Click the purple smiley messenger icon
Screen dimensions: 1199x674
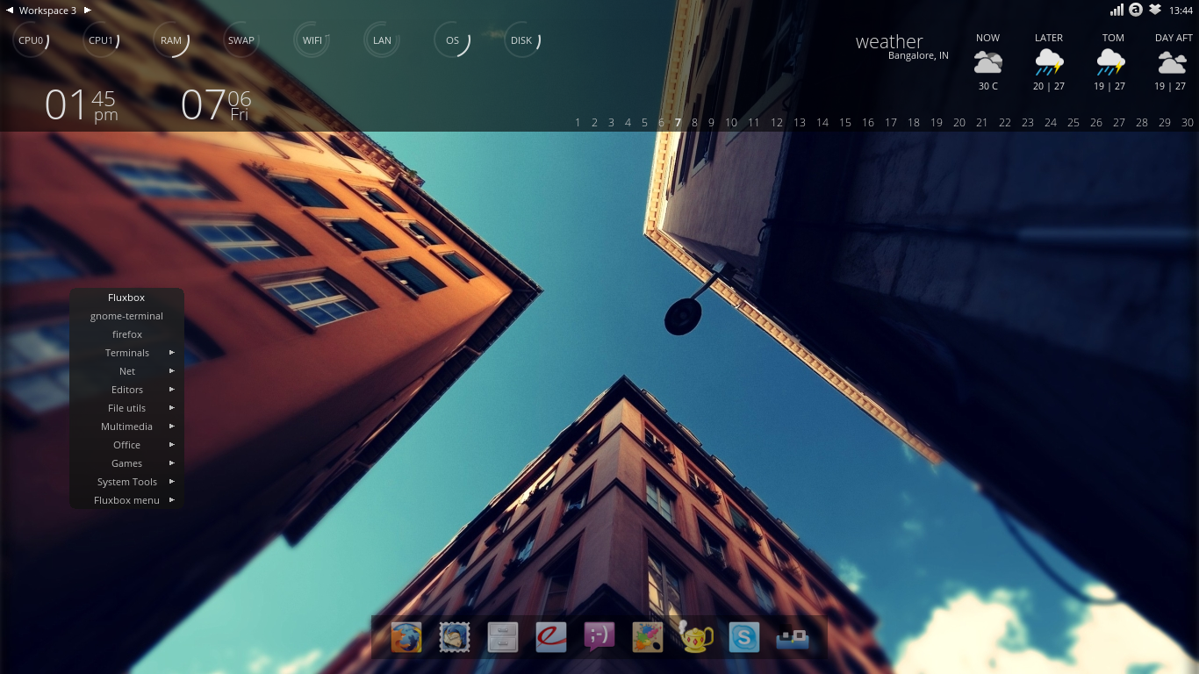pyautogui.click(x=599, y=638)
